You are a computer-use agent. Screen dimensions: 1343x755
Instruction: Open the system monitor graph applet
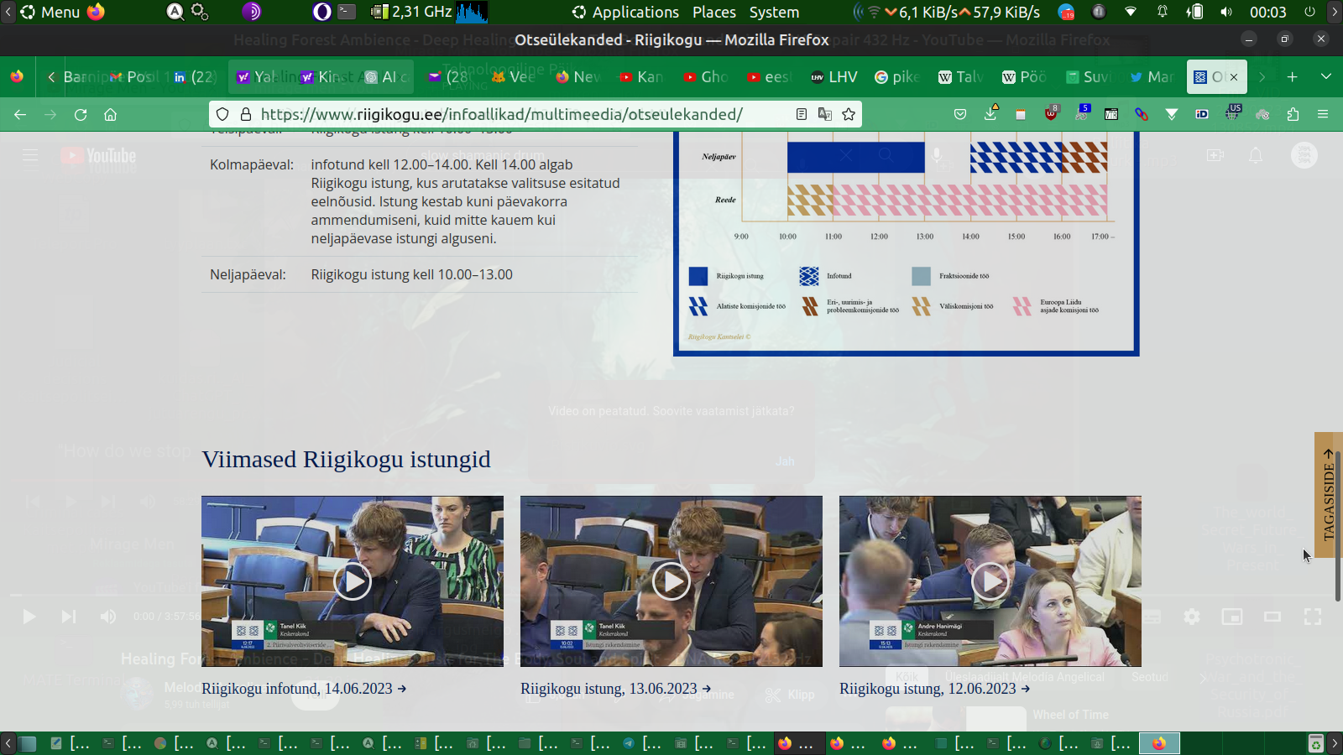pos(473,12)
